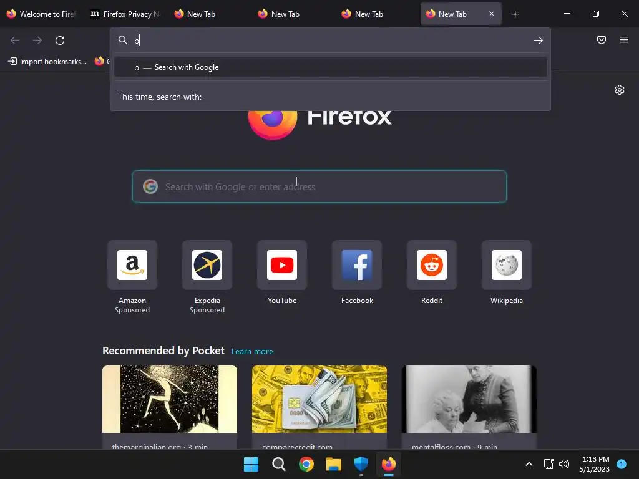Click Import bookmarks button
639x479 pixels.
(47, 62)
